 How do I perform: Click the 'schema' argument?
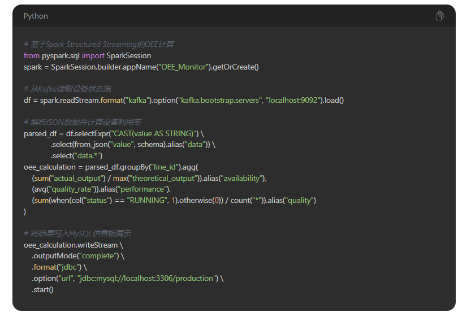(x=150, y=145)
